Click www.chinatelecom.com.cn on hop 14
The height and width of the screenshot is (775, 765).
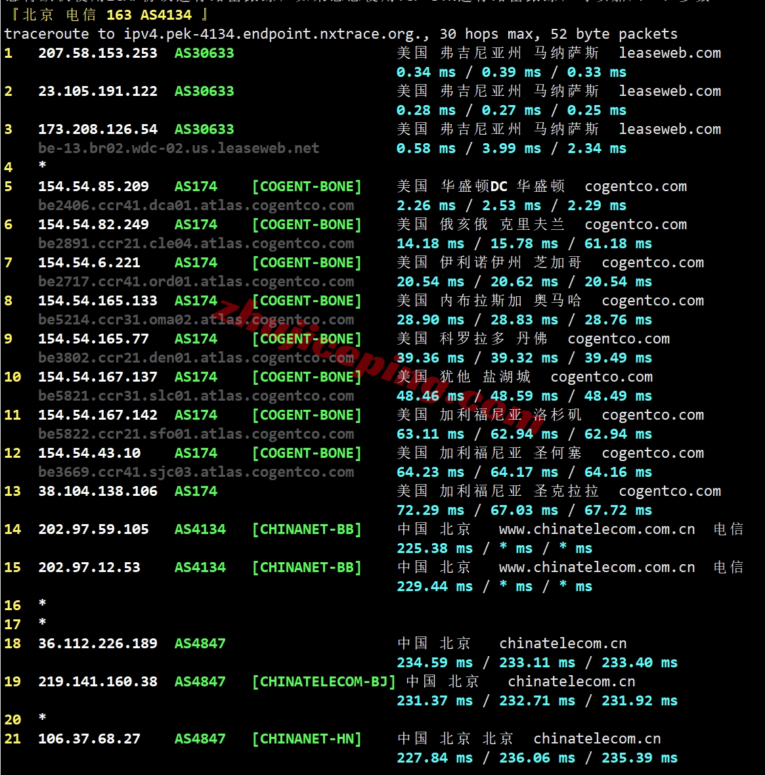tap(597, 529)
